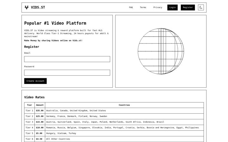228x142 pixels.
Task: Click the Register button in header
Action: pyautogui.click(x=188, y=7)
